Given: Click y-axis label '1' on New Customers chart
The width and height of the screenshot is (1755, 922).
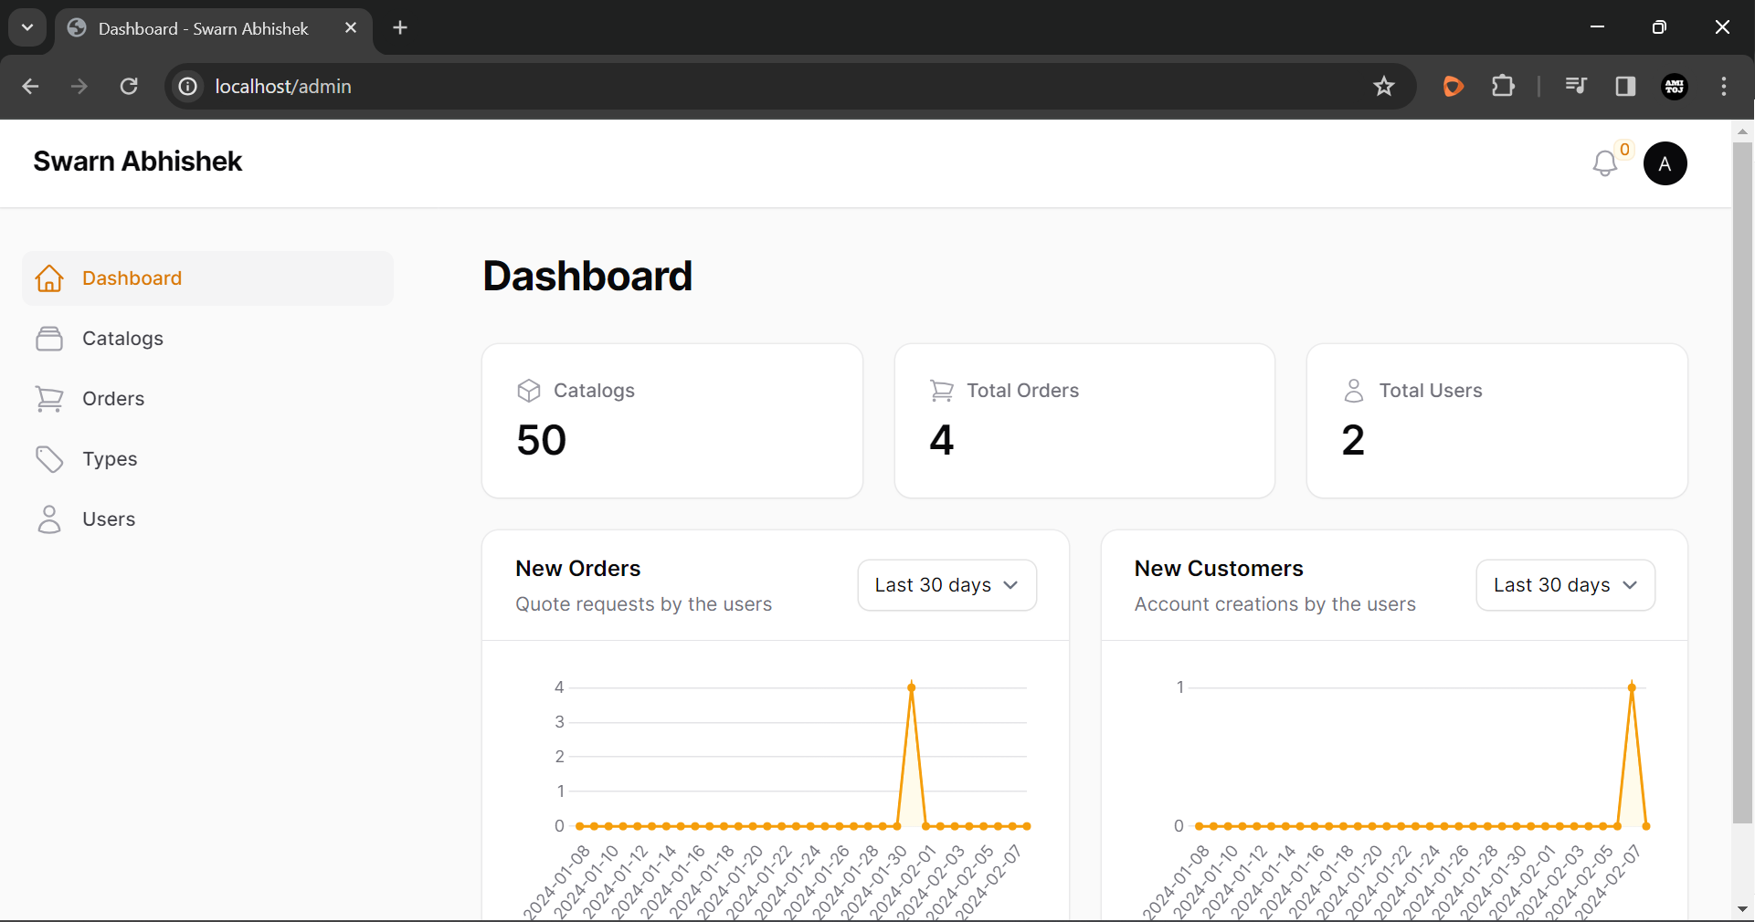Looking at the screenshot, I should click(x=1179, y=687).
